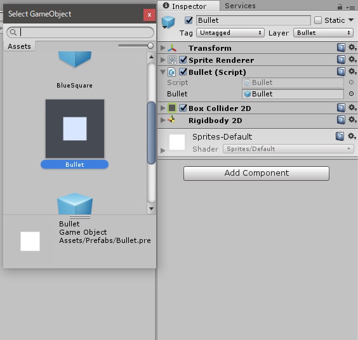The width and height of the screenshot is (358, 340).
Task: Click the C# script icon of Bullet (Script)
Action: tap(171, 72)
